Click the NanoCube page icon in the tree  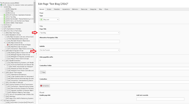[x=4, y=19]
